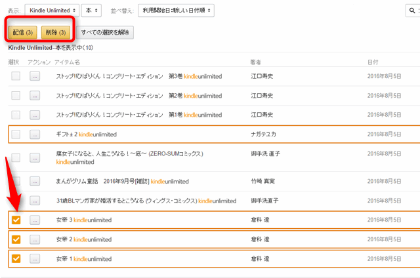420x278 pixels.
Task: Click the 削除 (3) delete button
Action: click(x=56, y=32)
